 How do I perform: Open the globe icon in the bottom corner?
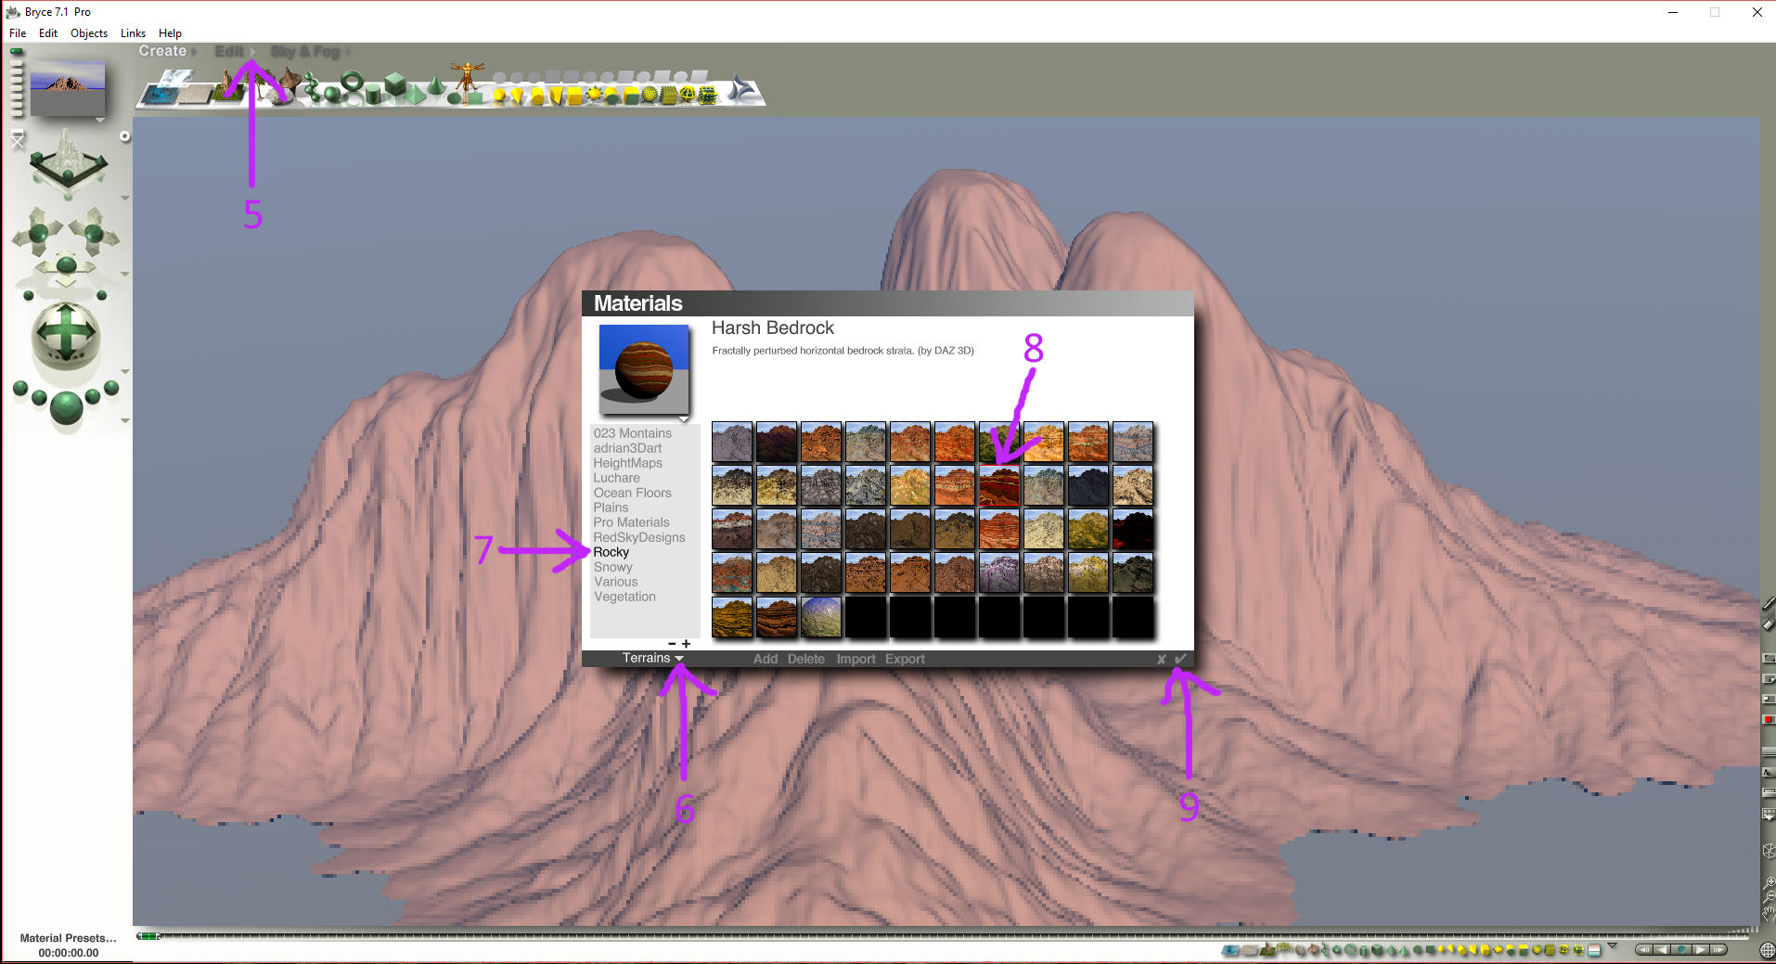click(1767, 949)
